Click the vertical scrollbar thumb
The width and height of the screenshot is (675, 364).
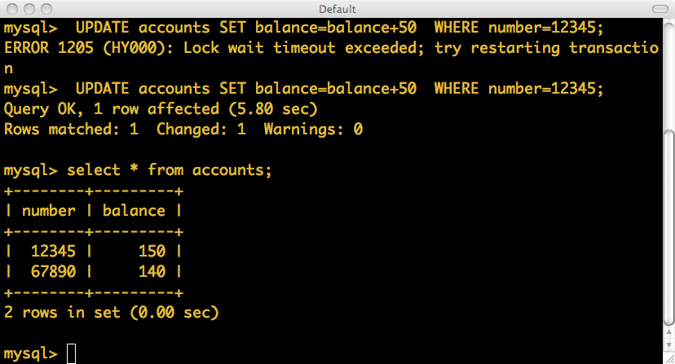pos(669,228)
